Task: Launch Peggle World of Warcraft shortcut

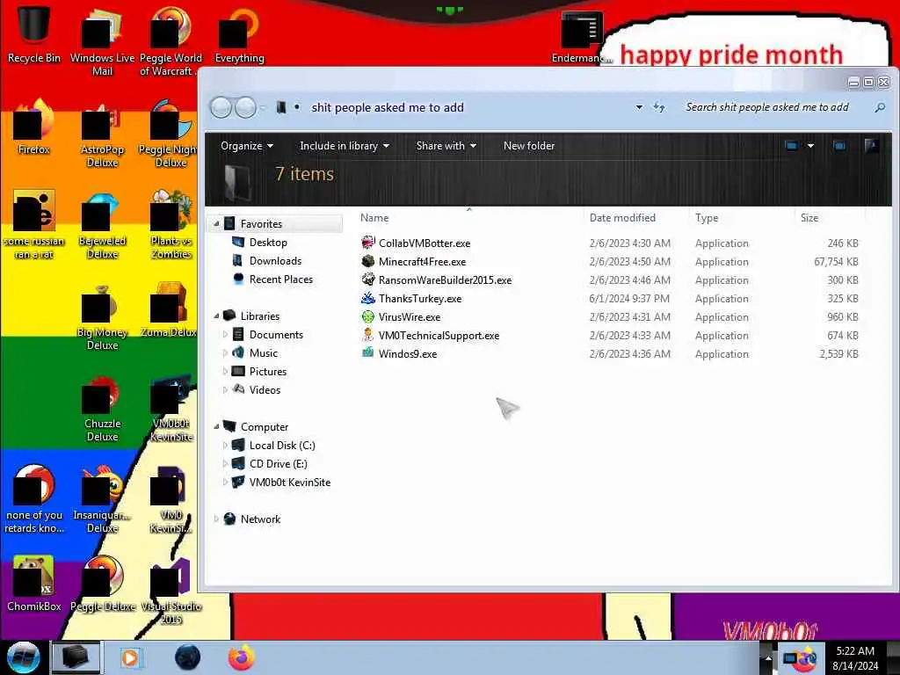Action: [x=170, y=40]
